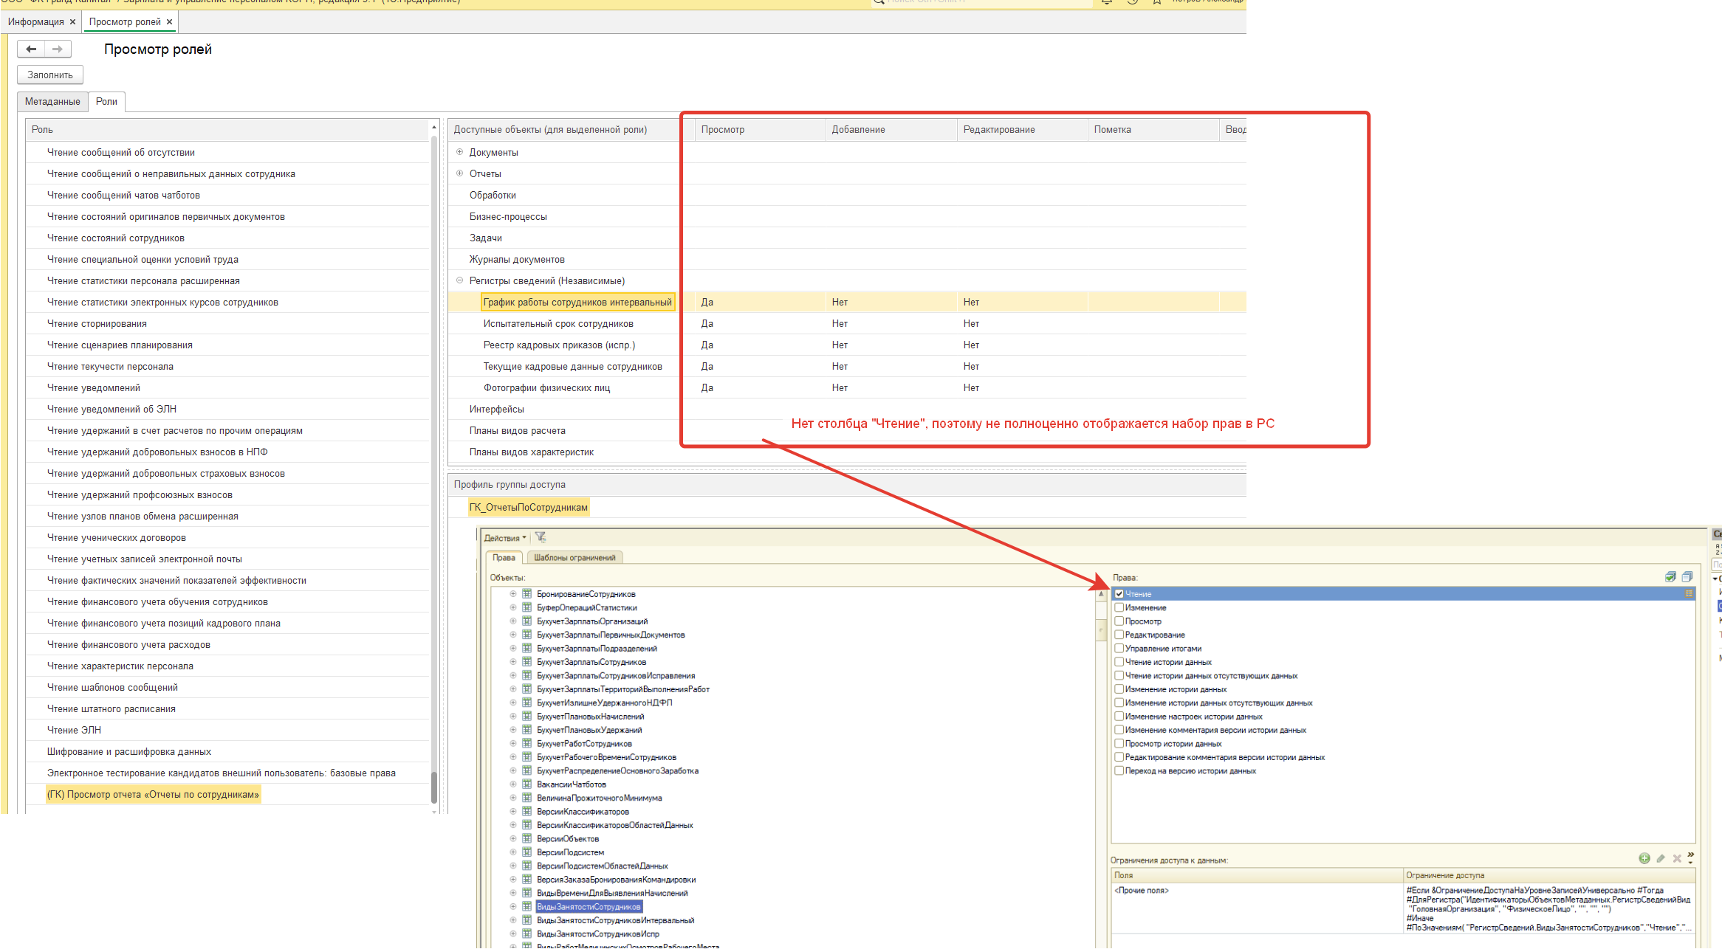Click the back navigation arrow
1722x949 pixels.
click(x=31, y=49)
